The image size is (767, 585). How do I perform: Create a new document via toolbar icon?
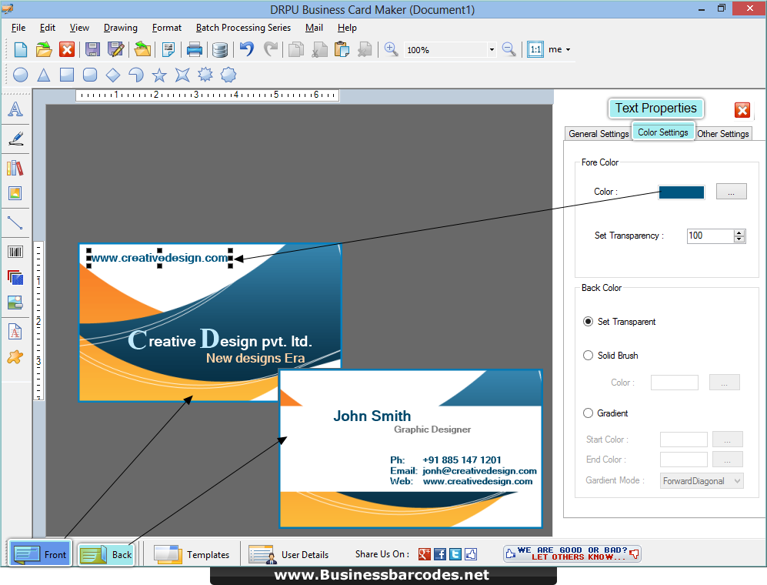[x=20, y=48]
